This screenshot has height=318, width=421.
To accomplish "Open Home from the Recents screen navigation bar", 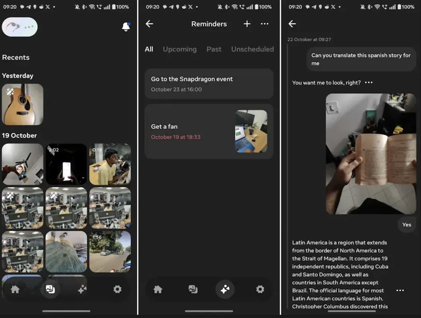I will (x=15, y=289).
